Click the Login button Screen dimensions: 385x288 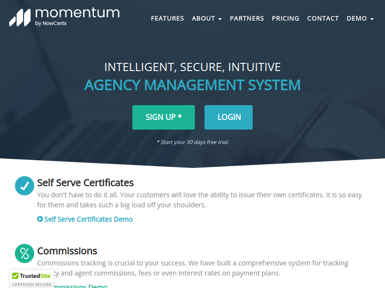click(x=229, y=117)
